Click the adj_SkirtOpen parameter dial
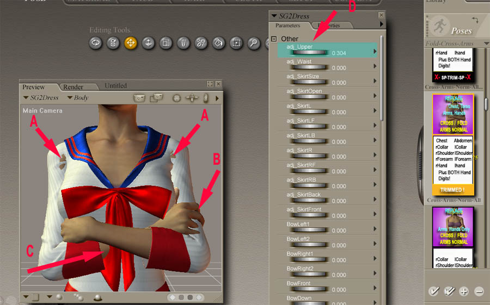Image resolution: width=490 pixels, height=305 pixels. coord(309,97)
